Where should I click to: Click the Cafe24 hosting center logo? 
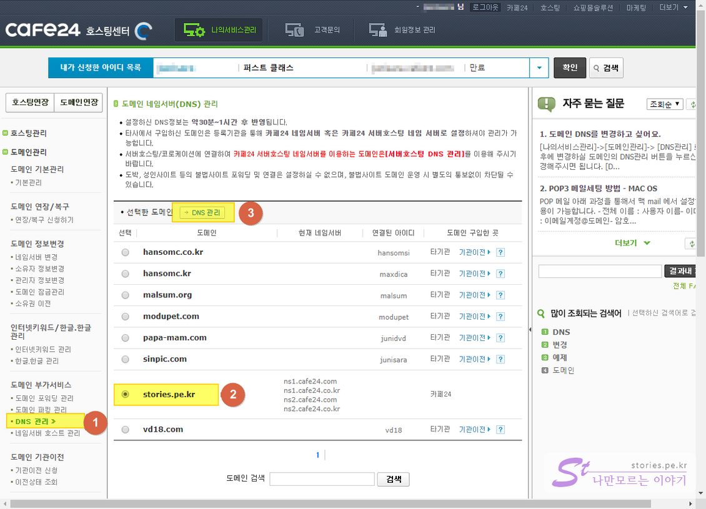(x=78, y=31)
